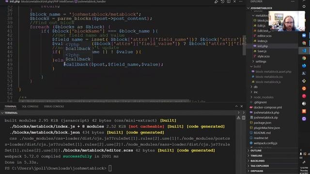
Task: Expand the node_modules folder
Action: pyautogui.click(x=263, y=97)
